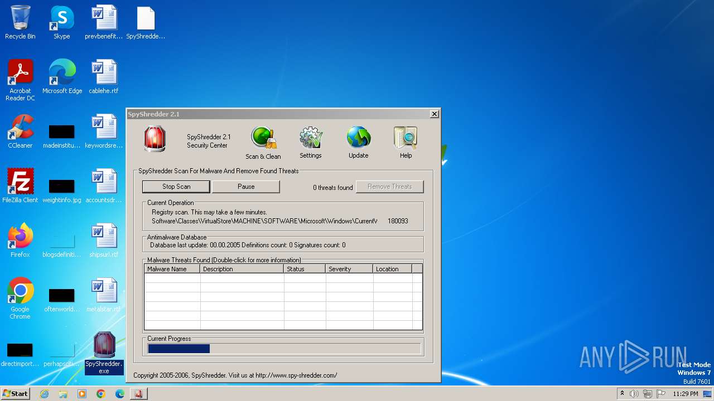The image size is (714, 401).
Task: Select the FileZilla Client shortcut
Action: pyautogui.click(x=20, y=186)
